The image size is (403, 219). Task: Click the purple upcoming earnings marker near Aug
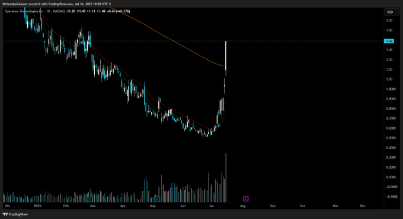point(246,198)
